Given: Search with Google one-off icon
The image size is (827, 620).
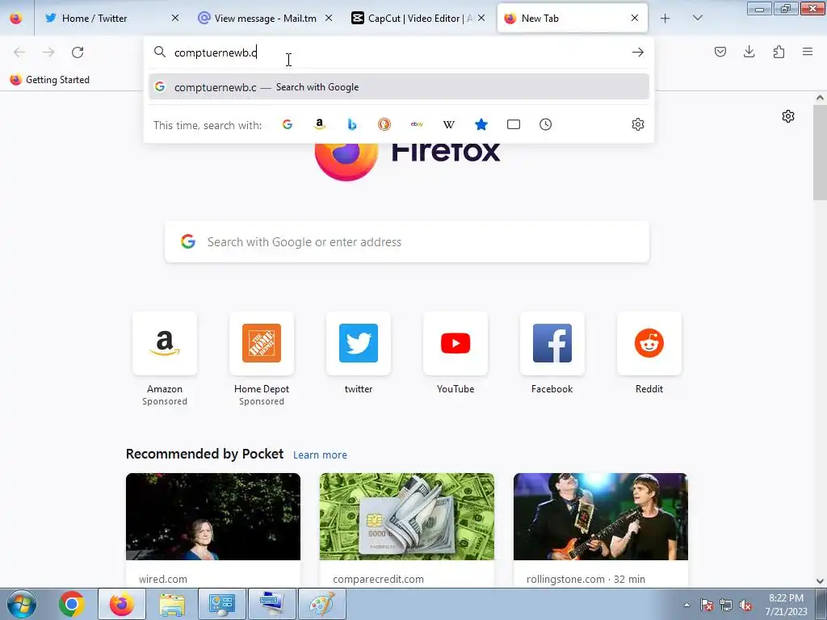Looking at the screenshot, I should (x=288, y=124).
